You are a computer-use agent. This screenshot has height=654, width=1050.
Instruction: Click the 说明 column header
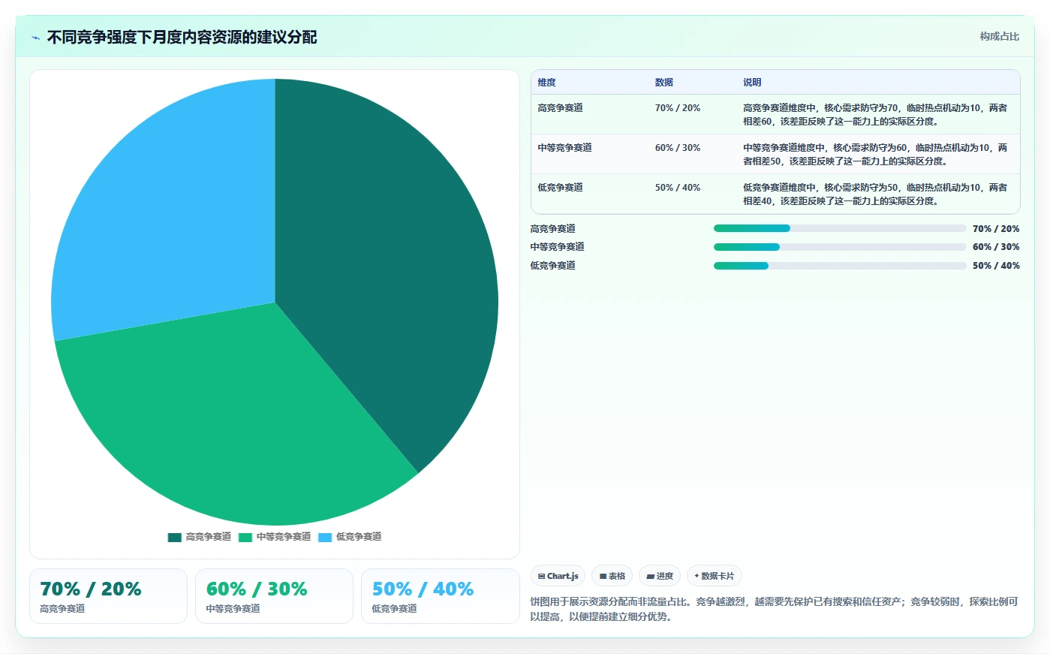click(x=752, y=83)
